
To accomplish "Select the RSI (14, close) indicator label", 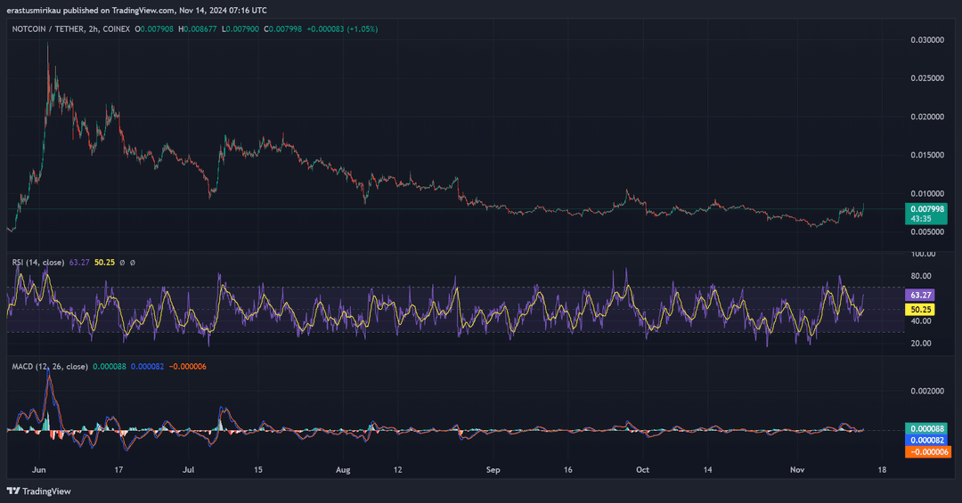I will tap(37, 263).
